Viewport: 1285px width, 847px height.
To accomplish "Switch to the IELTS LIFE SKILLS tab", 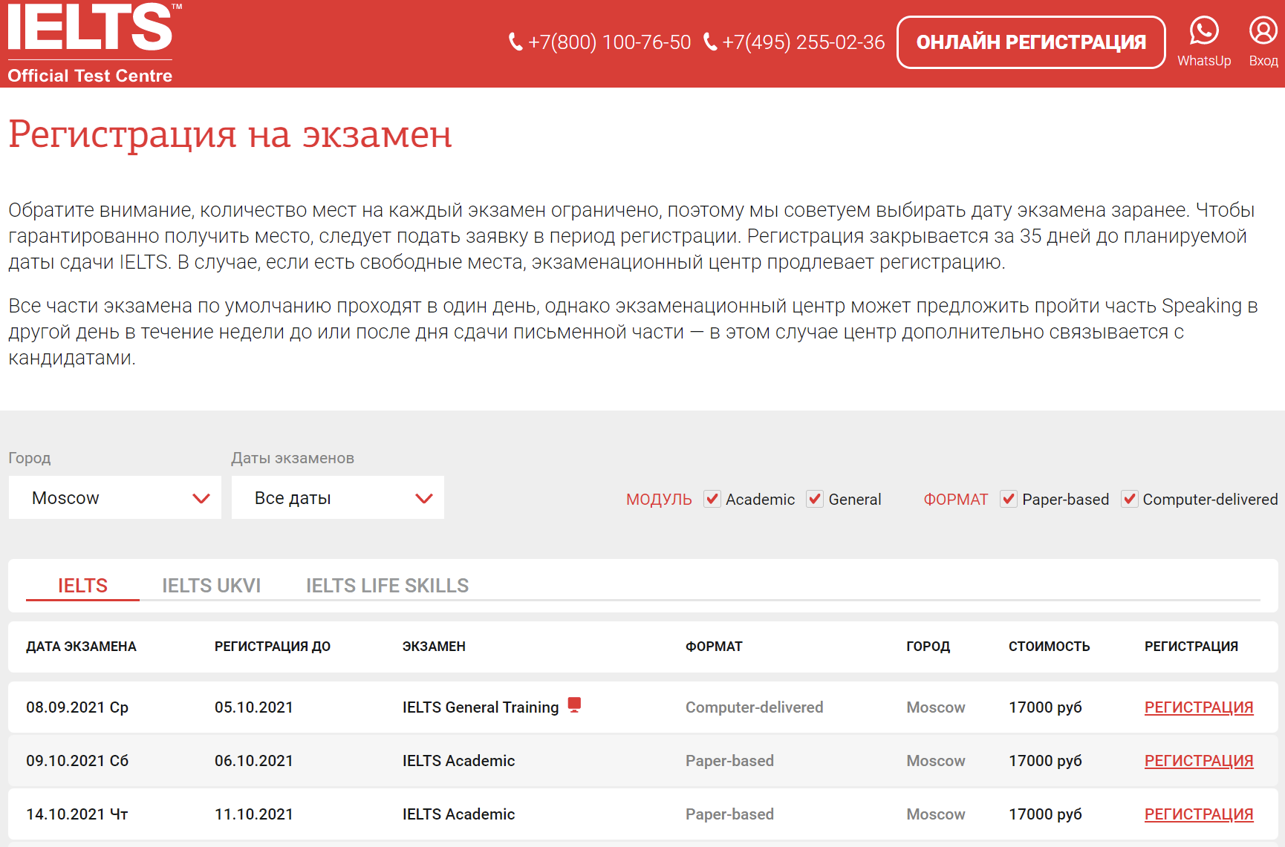I will click(x=388, y=586).
